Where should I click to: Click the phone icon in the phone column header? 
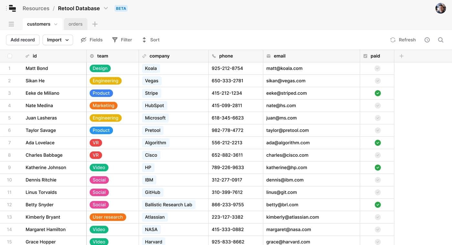[213, 55]
